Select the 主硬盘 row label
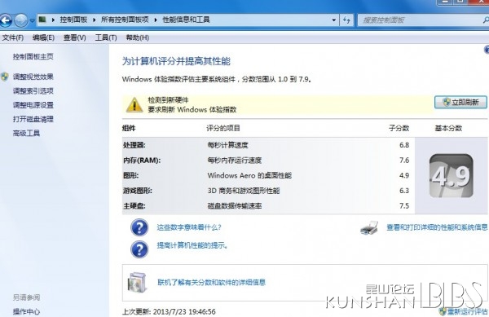This screenshot has height=317, width=489. (134, 206)
